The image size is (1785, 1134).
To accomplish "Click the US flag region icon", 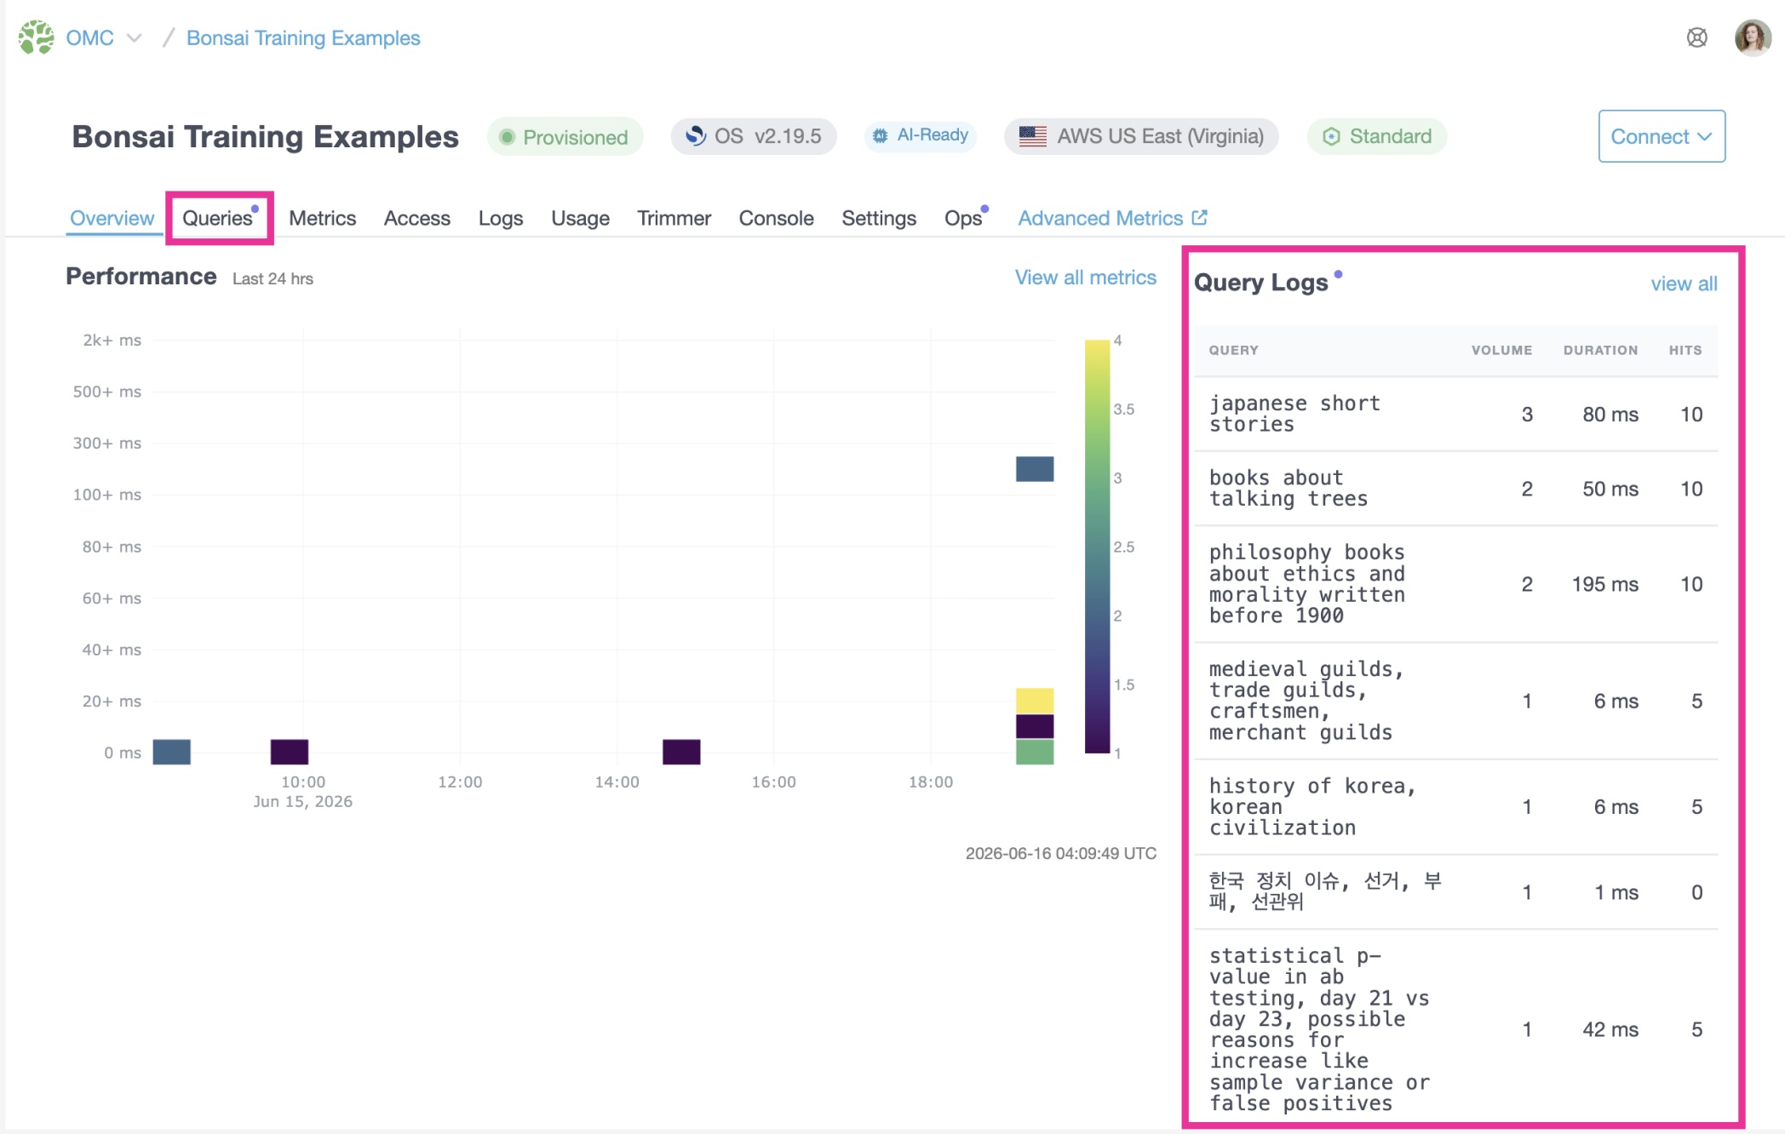I will point(1032,136).
